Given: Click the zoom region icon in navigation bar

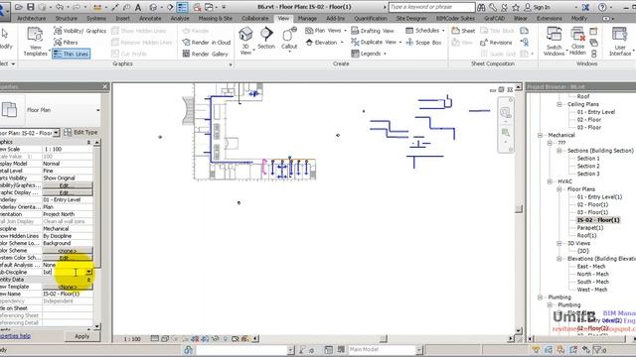Looking at the screenshot, I should (506, 132).
